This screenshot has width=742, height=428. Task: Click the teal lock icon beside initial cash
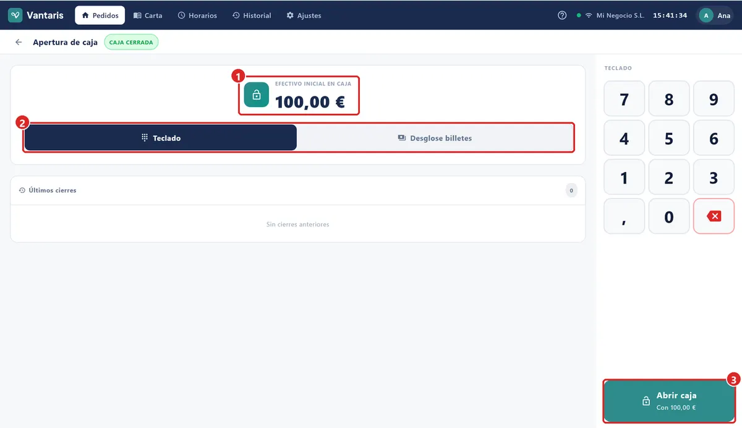[x=257, y=95]
